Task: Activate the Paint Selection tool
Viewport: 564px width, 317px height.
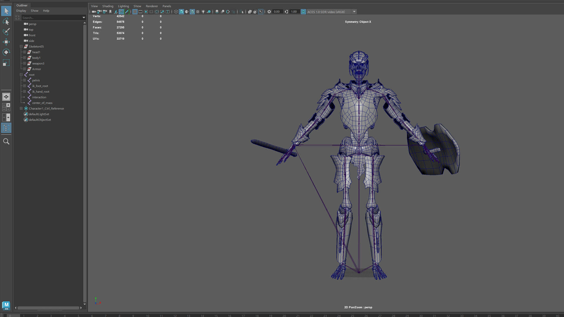Action: [6, 32]
